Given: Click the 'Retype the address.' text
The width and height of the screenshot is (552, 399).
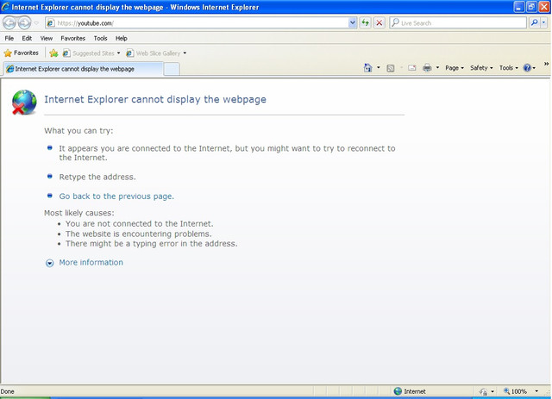Looking at the screenshot, I should [97, 177].
